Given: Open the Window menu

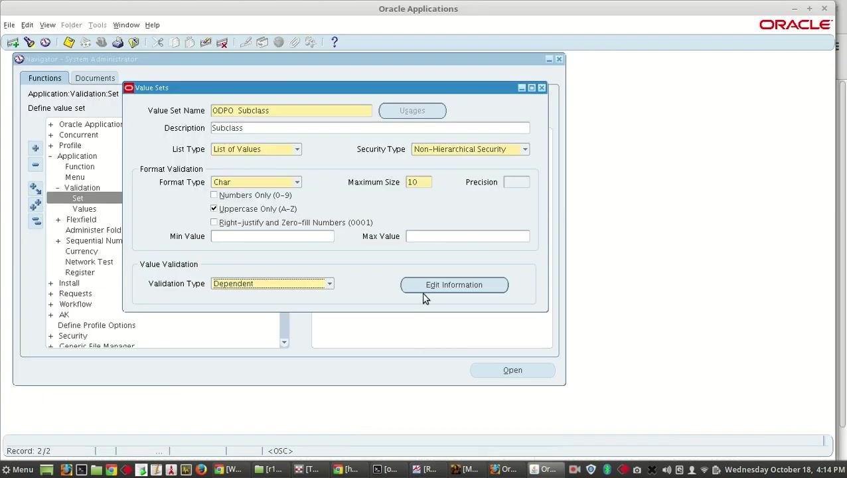Looking at the screenshot, I should pos(126,25).
